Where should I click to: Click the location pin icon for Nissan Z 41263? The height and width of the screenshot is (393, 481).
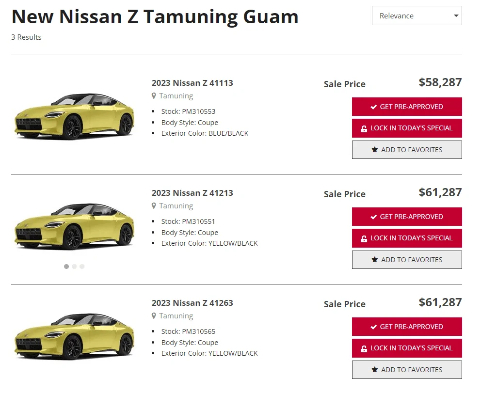(x=154, y=316)
